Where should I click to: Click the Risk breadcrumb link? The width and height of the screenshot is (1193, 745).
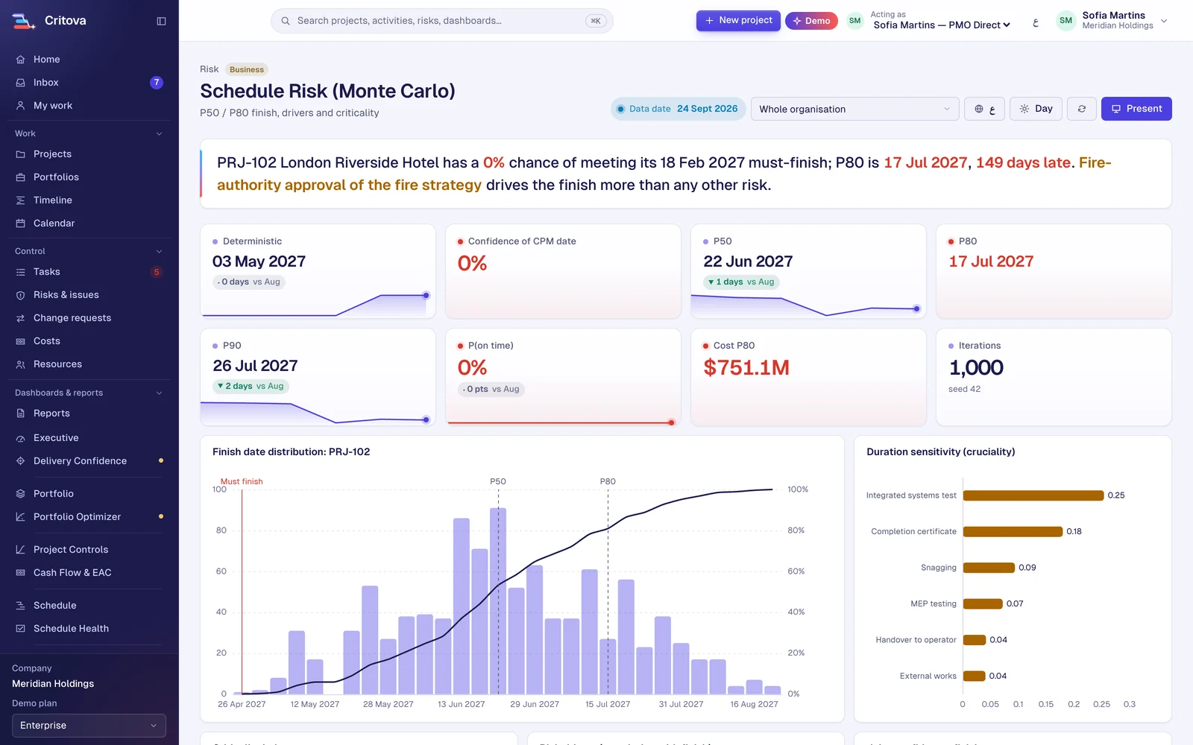[x=209, y=69]
